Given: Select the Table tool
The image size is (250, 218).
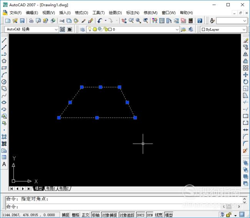Looking at the screenshot, I should (x=4, y=157).
